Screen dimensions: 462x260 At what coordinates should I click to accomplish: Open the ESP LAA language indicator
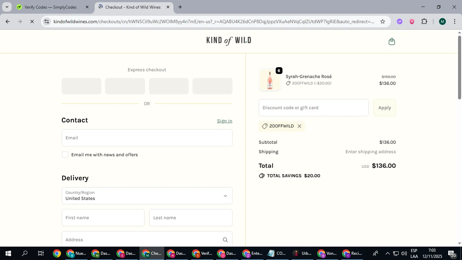(414, 254)
